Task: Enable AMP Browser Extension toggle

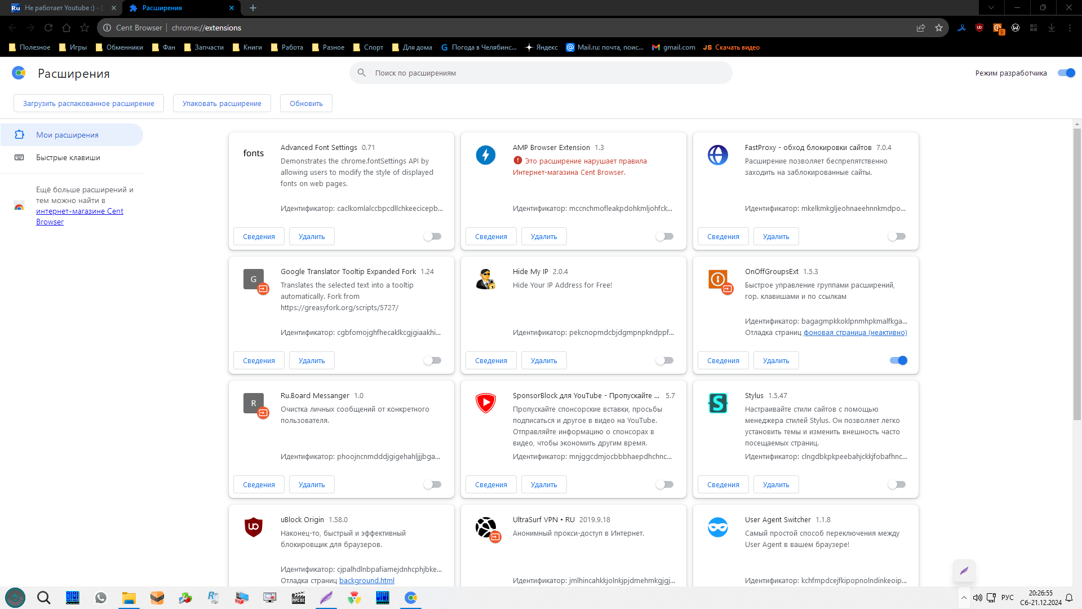Action: tap(665, 236)
